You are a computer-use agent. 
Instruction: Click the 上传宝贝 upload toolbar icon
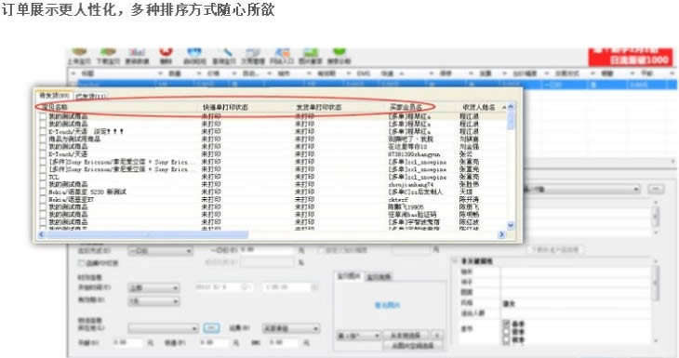79,57
